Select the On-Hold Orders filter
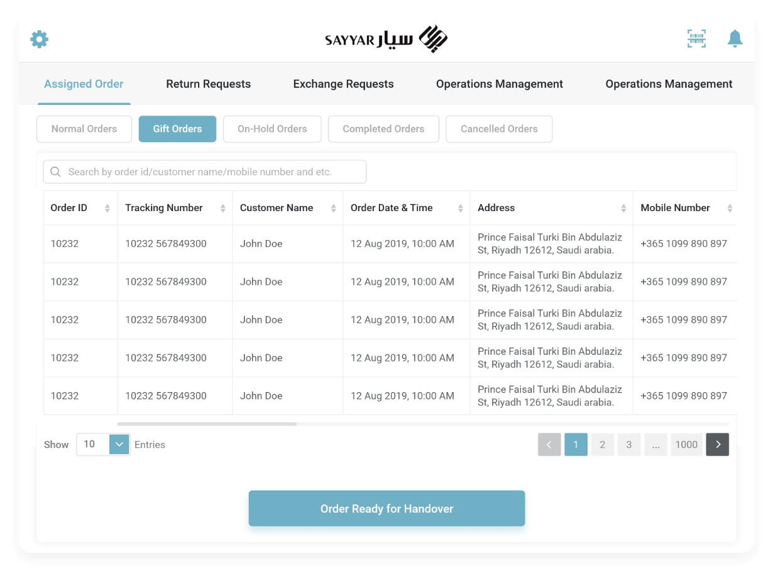Screen dimensions: 773x578 pyautogui.click(x=272, y=129)
